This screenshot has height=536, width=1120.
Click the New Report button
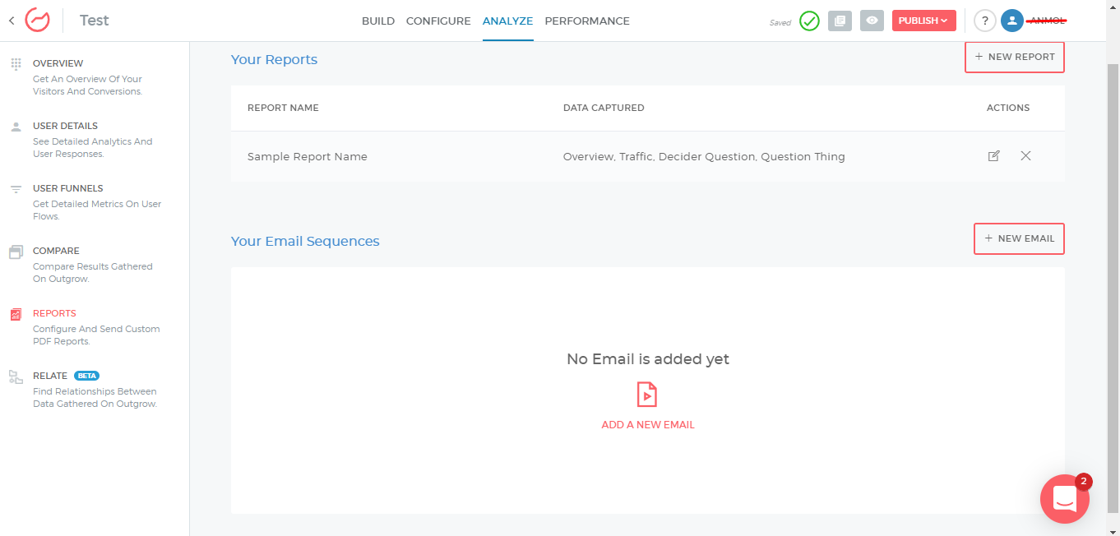coord(1015,58)
